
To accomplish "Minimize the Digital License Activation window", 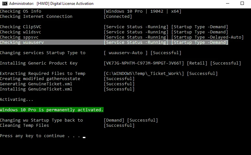I will tap(228, 3).
